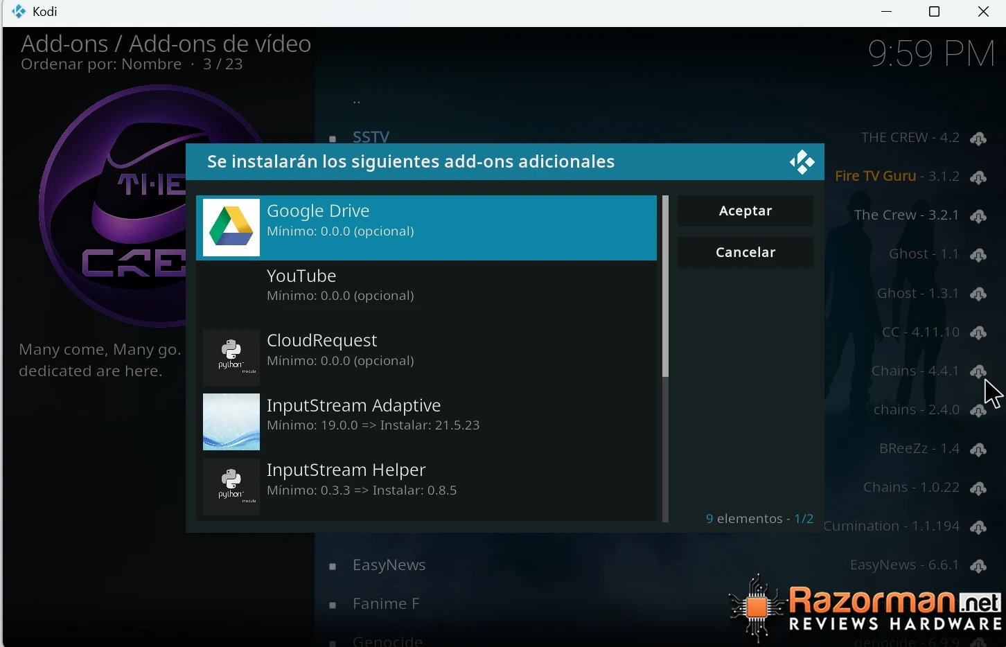Click the Kodi logo in dialog header
The width and height of the screenshot is (1006, 647).
coord(802,163)
